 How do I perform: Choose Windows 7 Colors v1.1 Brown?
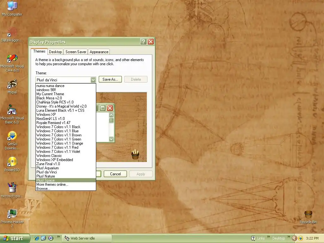pos(66,135)
